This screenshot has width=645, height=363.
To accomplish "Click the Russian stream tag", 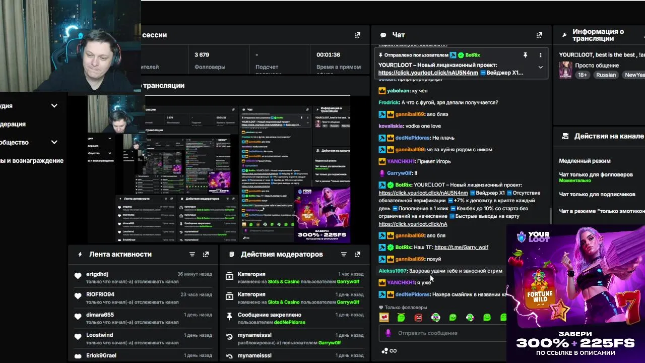I will [606, 75].
